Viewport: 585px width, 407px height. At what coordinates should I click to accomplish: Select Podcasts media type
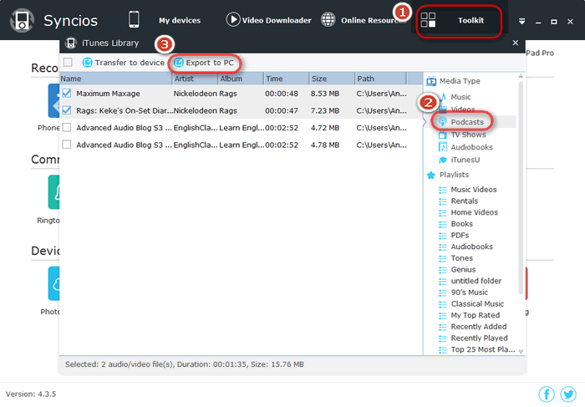pos(467,122)
